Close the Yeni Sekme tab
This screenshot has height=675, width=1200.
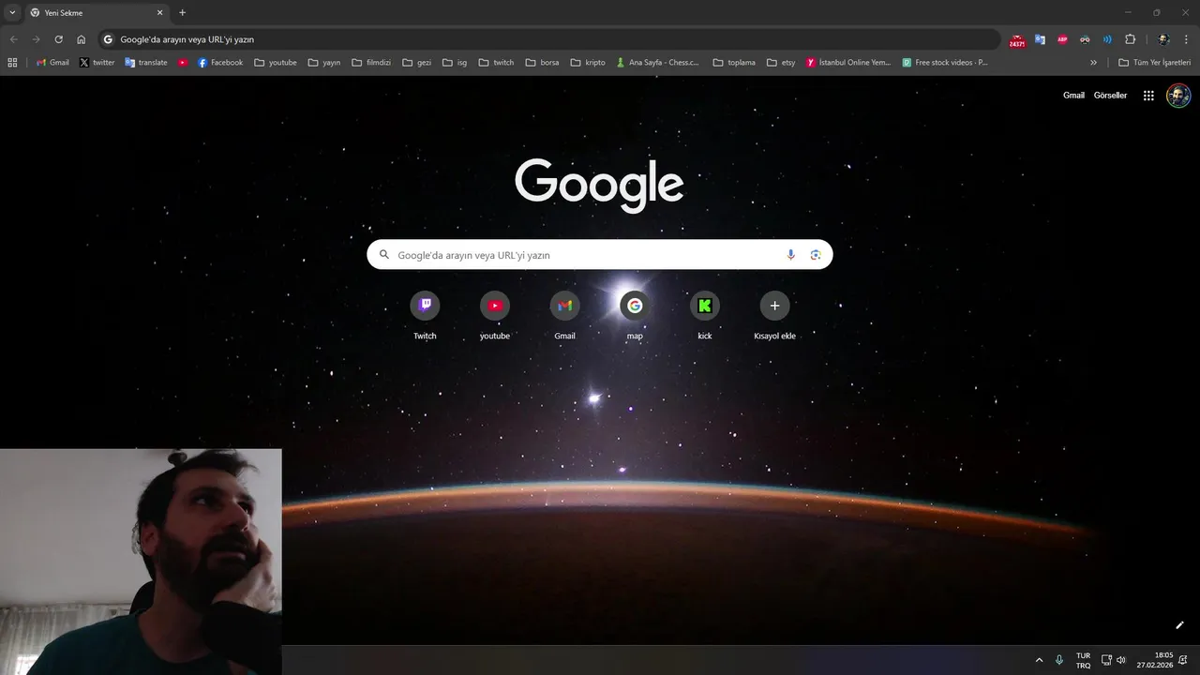click(x=159, y=13)
